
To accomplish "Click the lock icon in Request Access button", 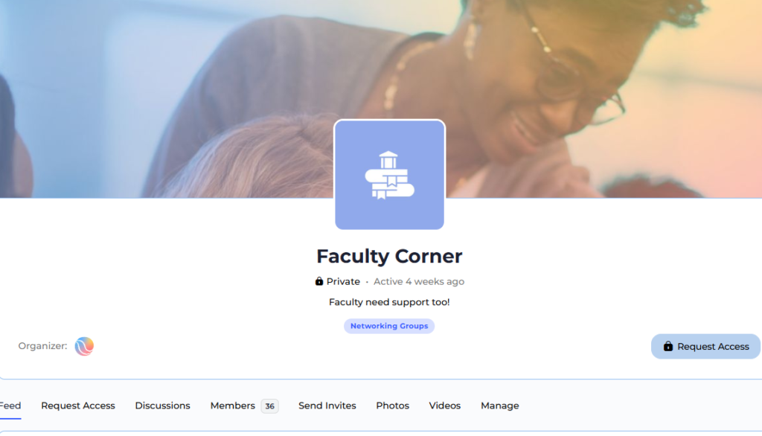I will (668, 346).
